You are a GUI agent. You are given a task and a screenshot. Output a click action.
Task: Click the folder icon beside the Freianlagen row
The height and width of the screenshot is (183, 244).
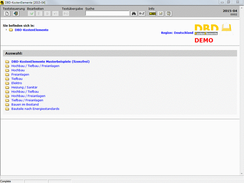pyautogui.click(x=7, y=74)
